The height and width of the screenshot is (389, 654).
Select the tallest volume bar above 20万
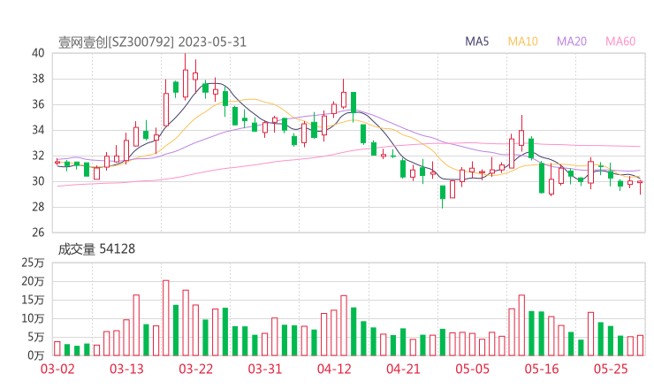point(166,318)
